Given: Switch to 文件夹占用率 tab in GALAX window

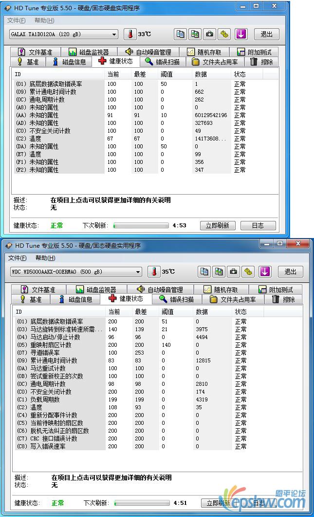Looking at the screenshot, I should 215,61.
